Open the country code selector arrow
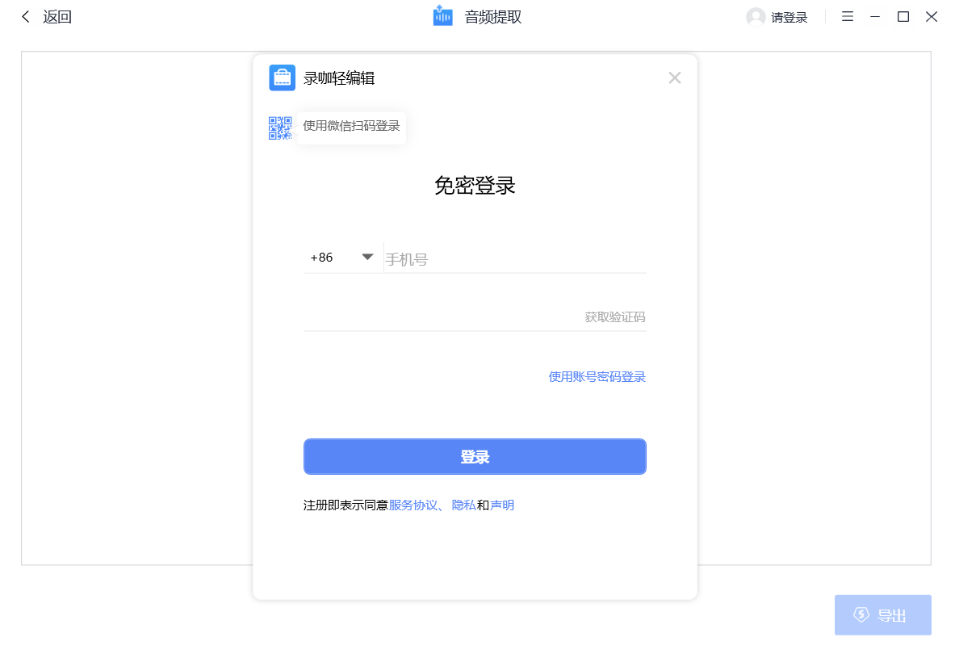Image resolution: width=955 pixels, height=654 pixels. [x=367, y=257]
